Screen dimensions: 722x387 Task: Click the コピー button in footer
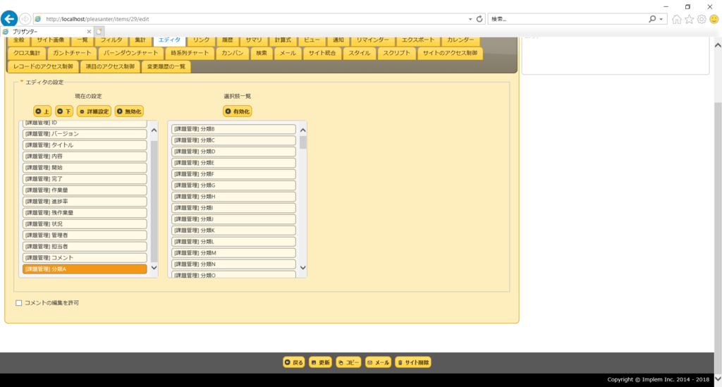(x=348, y=362)
